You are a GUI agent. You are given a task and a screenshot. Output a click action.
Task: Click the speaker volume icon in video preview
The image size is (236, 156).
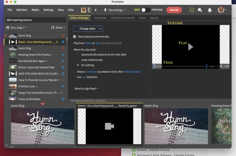[221, 66]
